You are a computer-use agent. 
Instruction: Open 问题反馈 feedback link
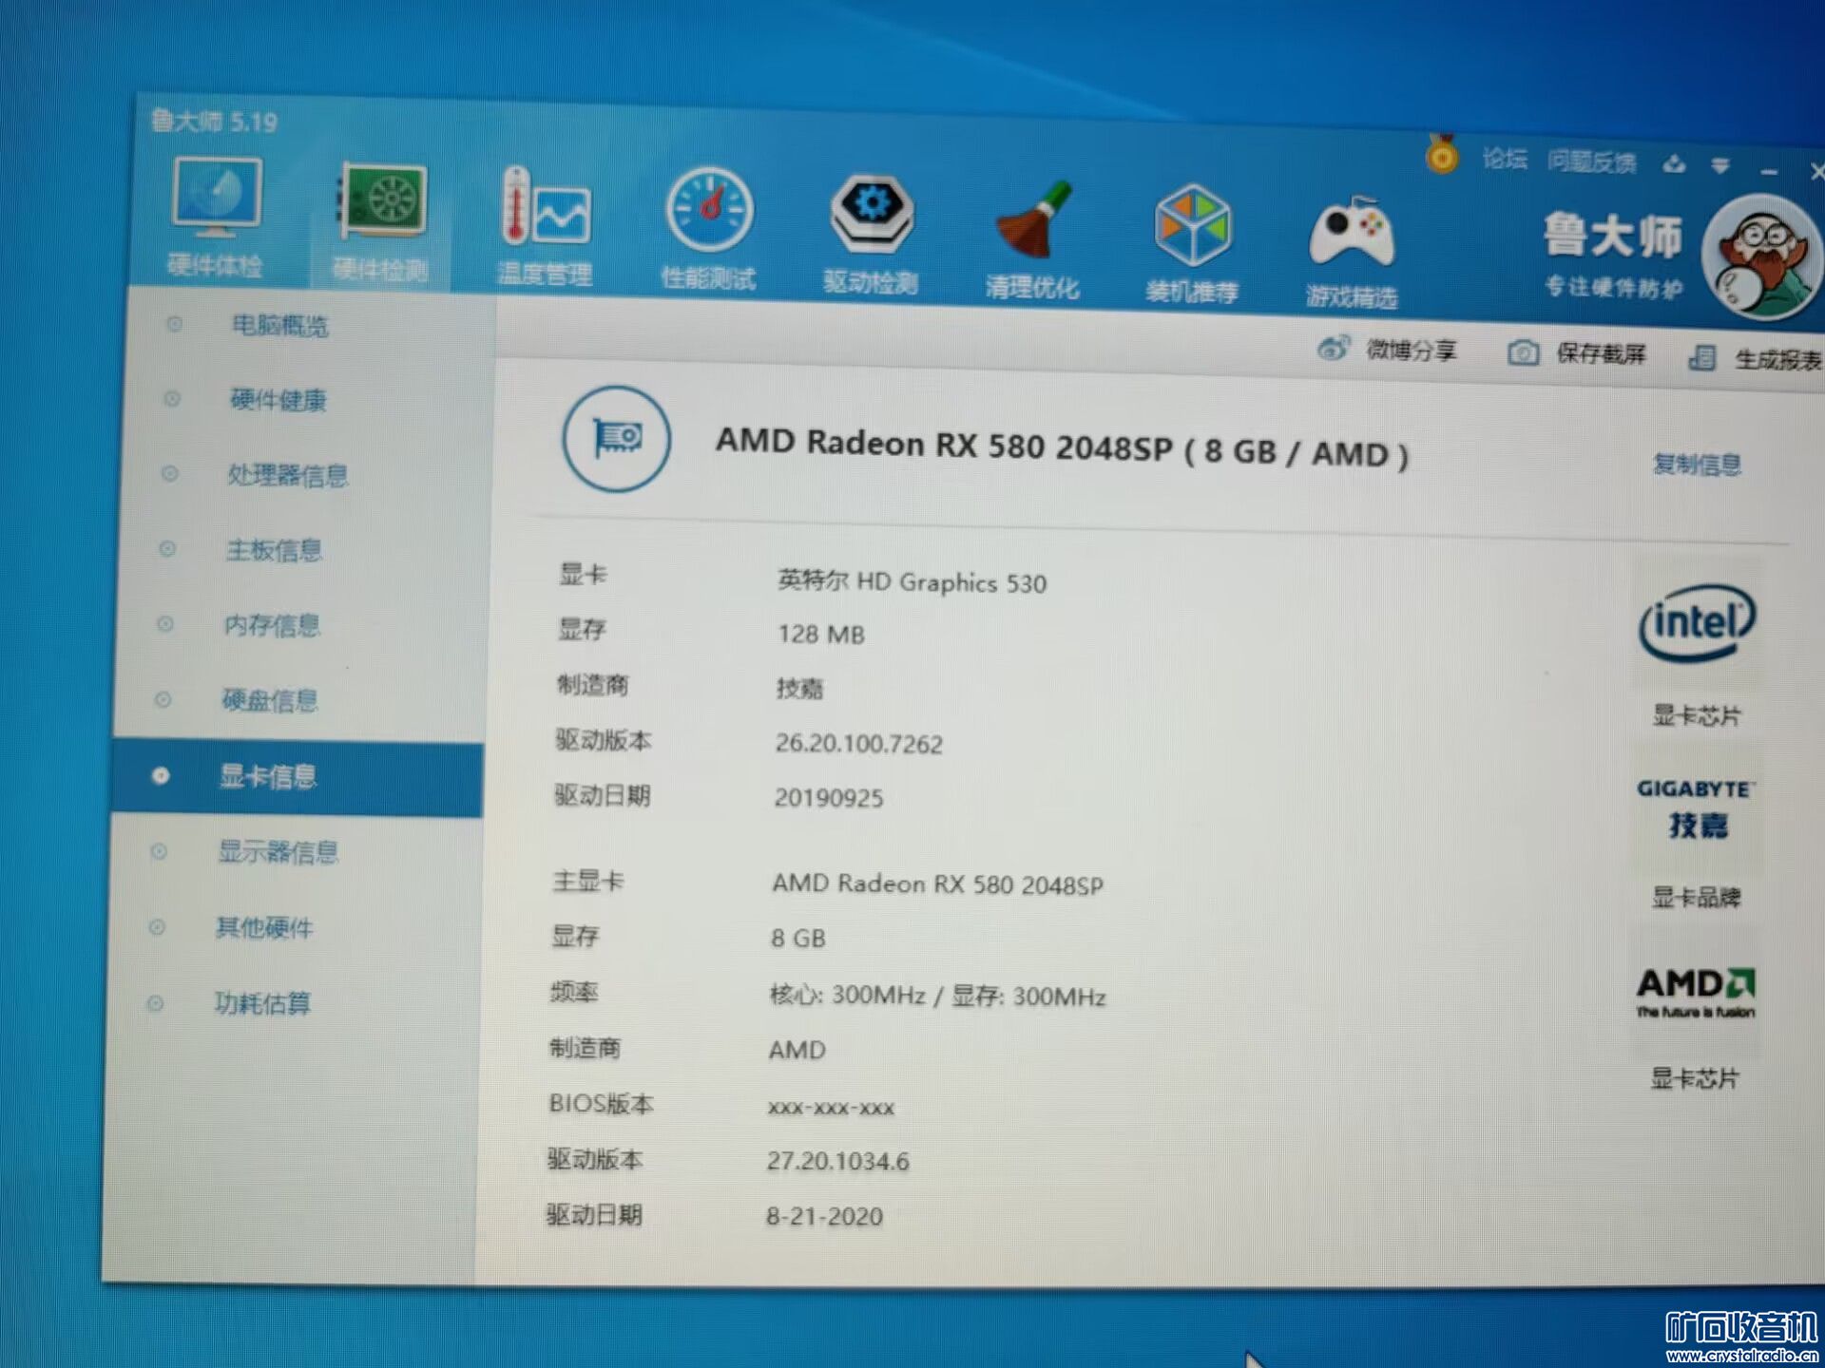tap(1591, 162)
